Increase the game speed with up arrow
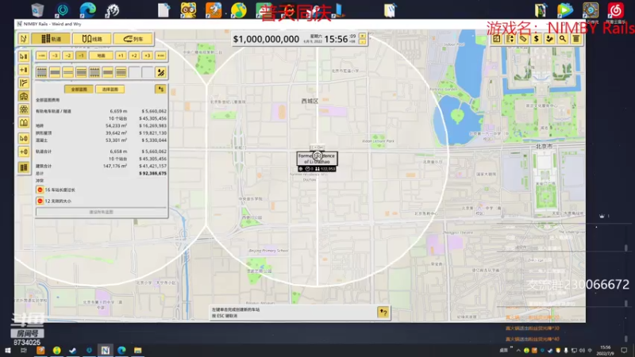 (x=362, y=36)
